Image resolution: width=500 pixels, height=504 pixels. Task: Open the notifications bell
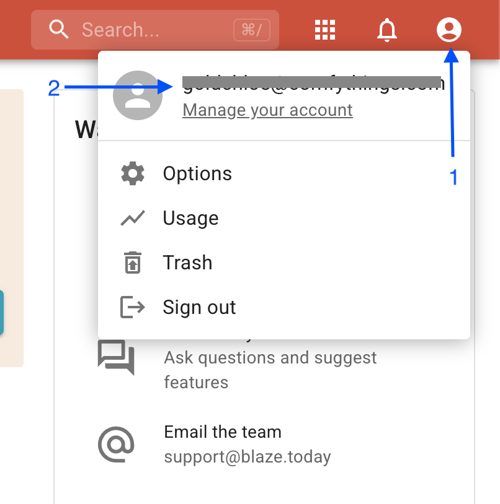coord(387,29)
